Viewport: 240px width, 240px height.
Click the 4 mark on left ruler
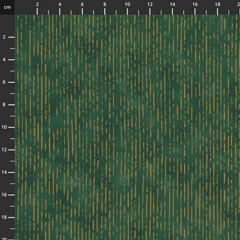point(4,59)
